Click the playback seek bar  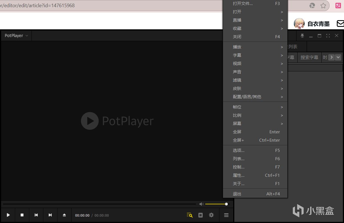pos(99,204)
